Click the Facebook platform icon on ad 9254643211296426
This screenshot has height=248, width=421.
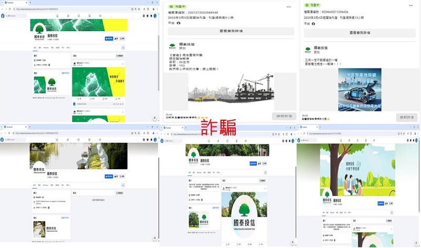pyautogui.click(x=313, y=24)
